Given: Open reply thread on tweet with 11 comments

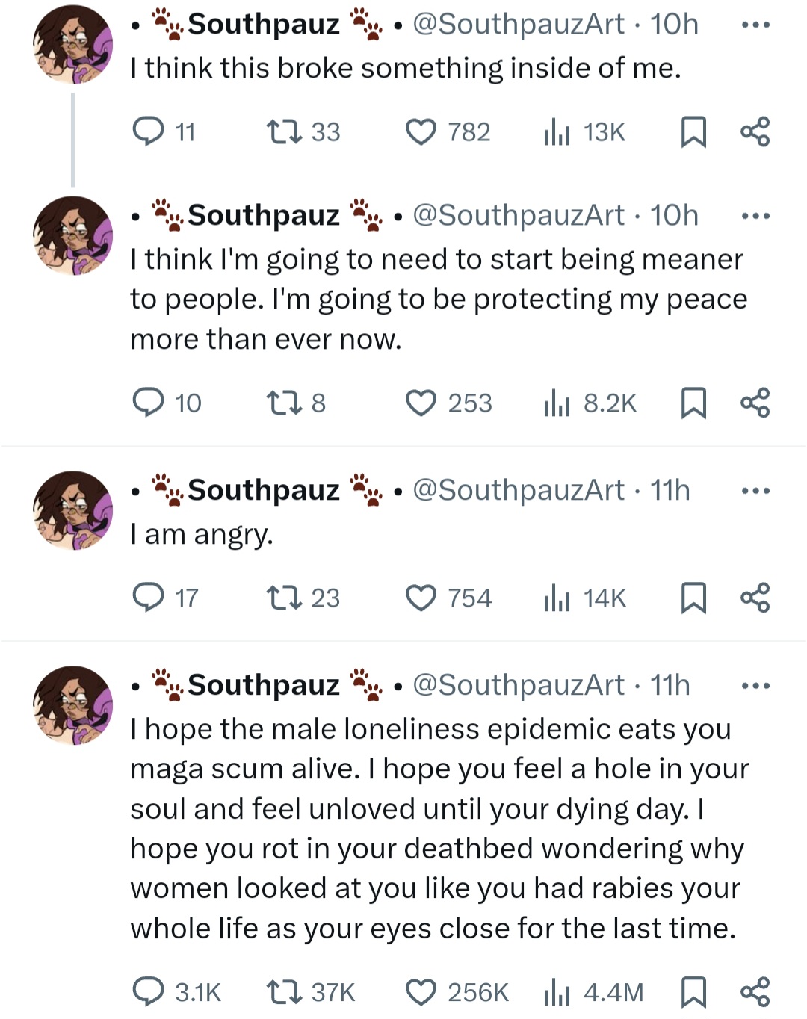Looking at the screenshot, I should (148, 133).
